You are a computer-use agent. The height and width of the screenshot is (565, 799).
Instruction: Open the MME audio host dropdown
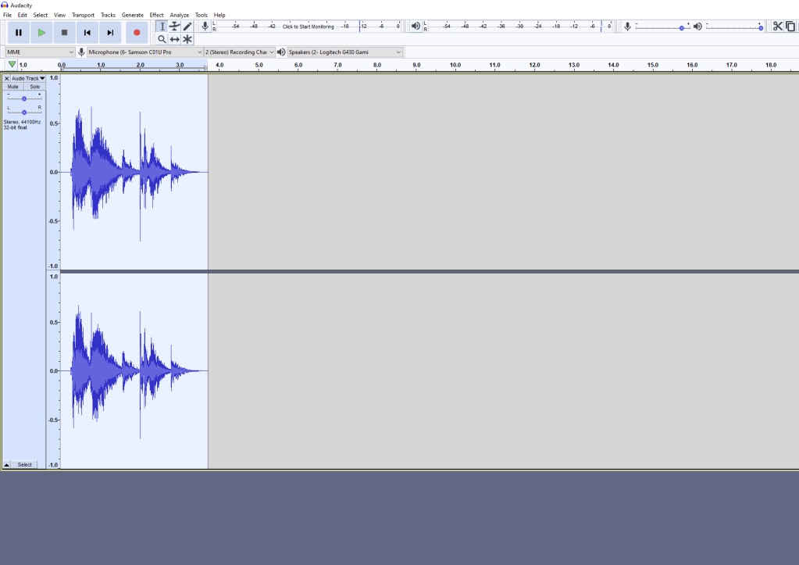point(40,52)
